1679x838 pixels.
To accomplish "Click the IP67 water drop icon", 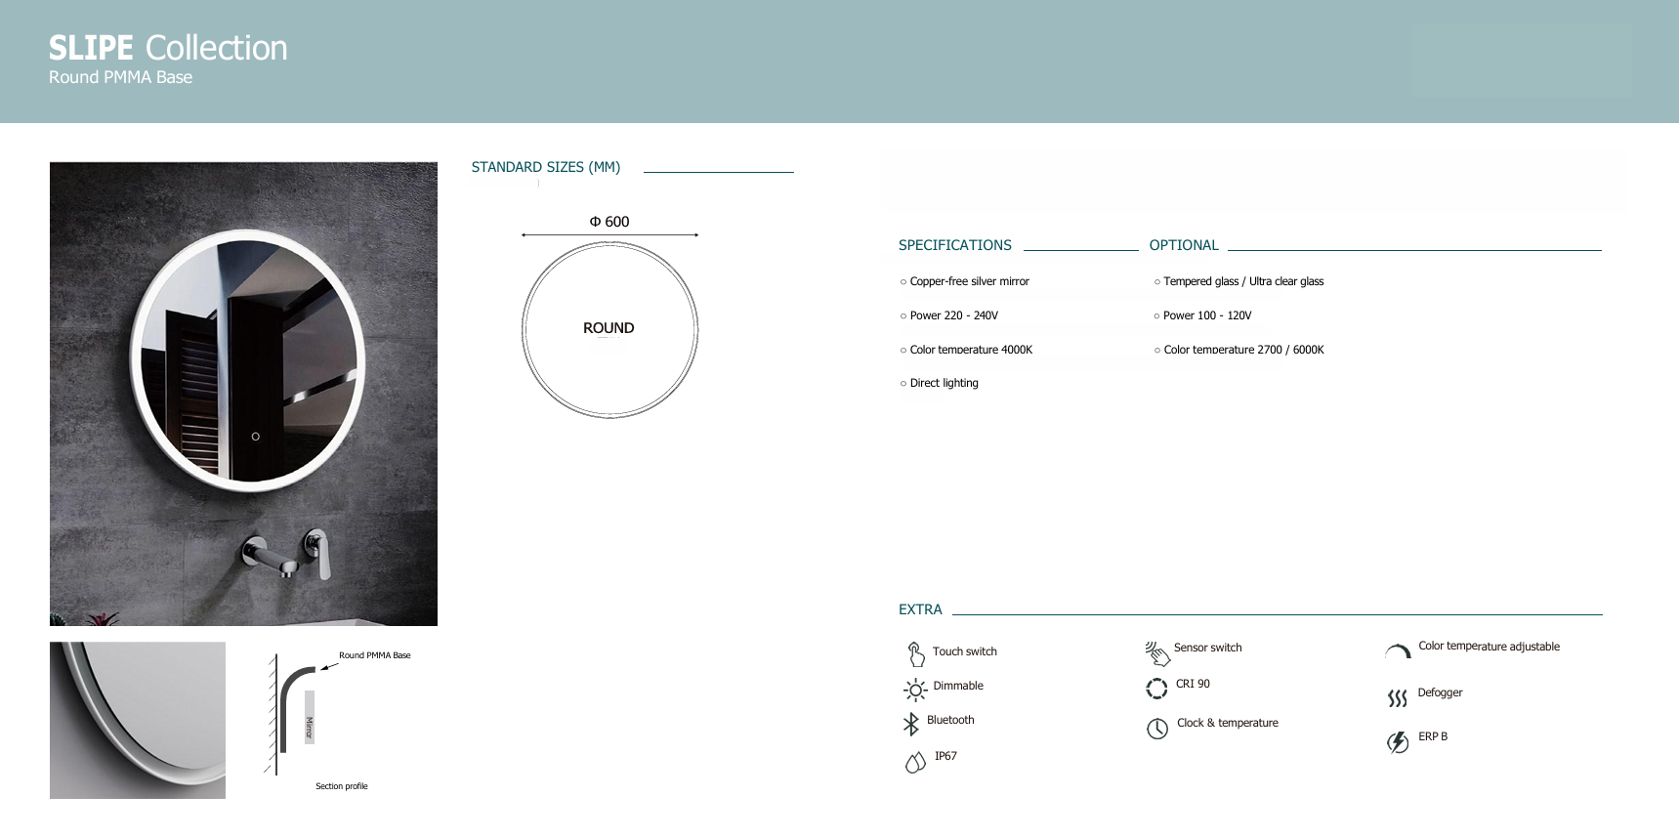I will pyautogui.click(x=915, y=762).
